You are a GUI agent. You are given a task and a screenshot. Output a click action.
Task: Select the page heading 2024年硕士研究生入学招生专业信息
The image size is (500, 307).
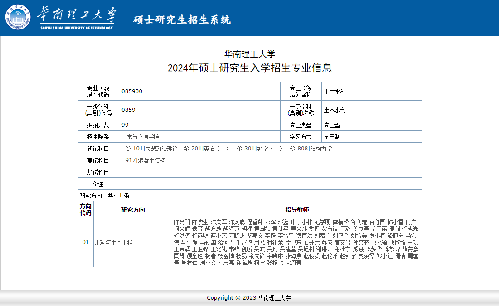pos(250,68)
